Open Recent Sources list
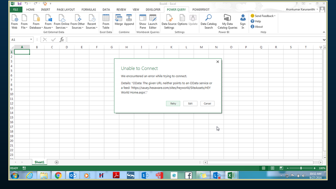This screenshot has height=189, width=336. [x=92, y=22]
